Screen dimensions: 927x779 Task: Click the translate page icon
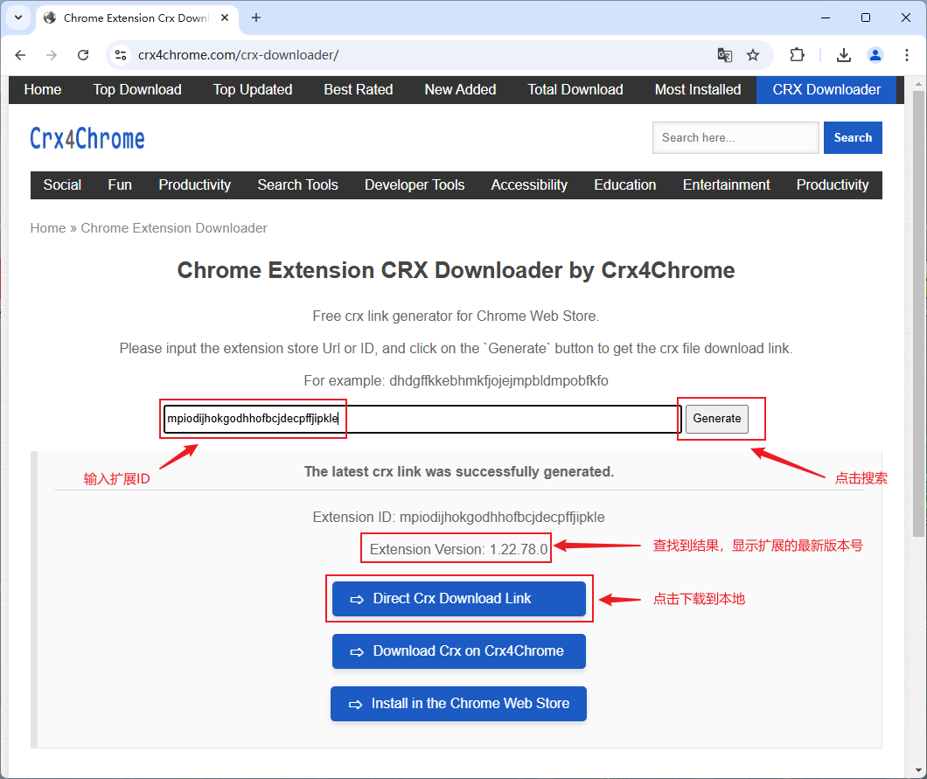tap(724, 55)
